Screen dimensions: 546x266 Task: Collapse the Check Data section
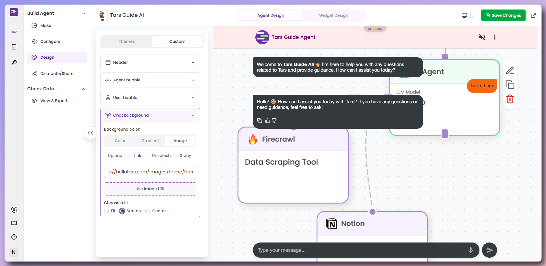point(84,89)
